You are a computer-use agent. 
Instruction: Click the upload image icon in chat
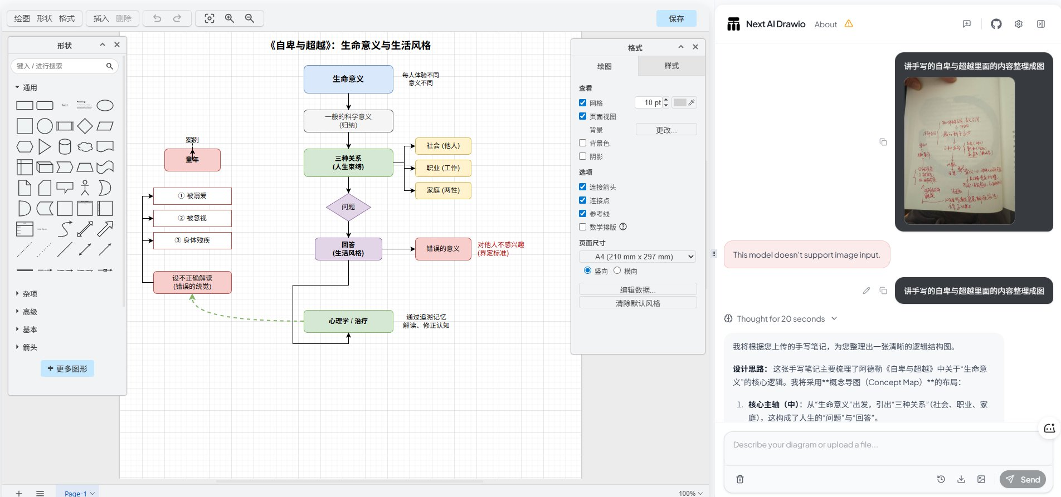(981, 479)
